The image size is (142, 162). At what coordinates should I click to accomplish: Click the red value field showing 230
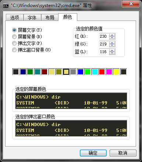104,36
